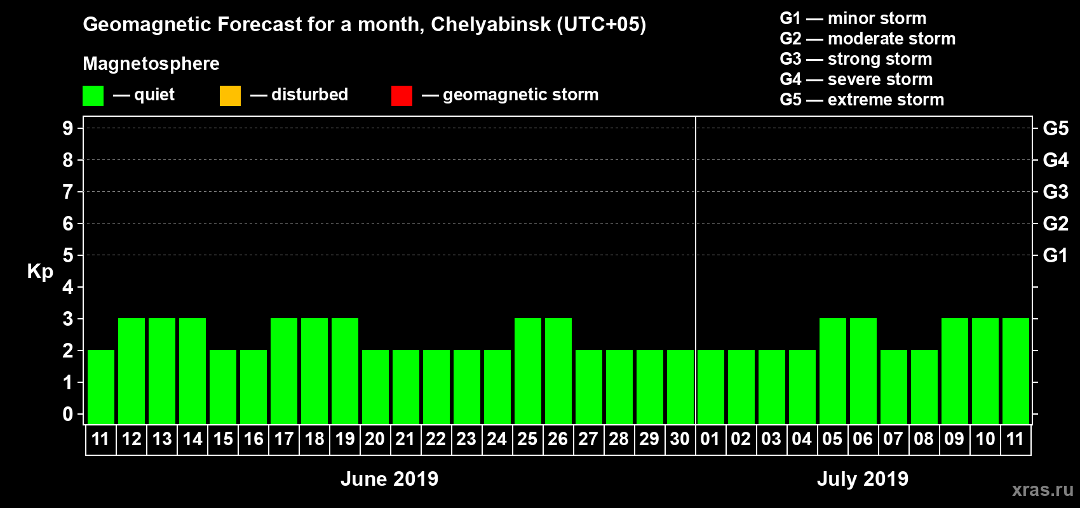Image resolution: width=1080 pixels, height=508 pixels.
Task: Click the date label 30 in June
Action: (x=680, y=439)
